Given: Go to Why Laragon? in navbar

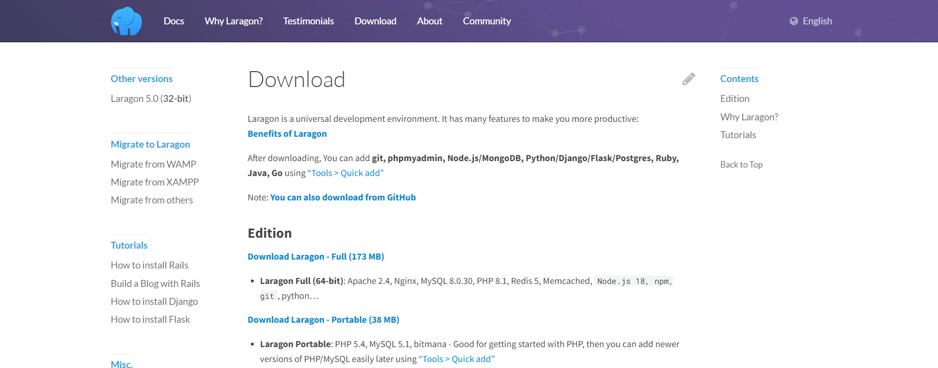Looking at the screenshot, I should [233, 21].
